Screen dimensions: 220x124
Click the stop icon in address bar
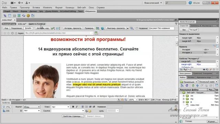pos(12,33)
